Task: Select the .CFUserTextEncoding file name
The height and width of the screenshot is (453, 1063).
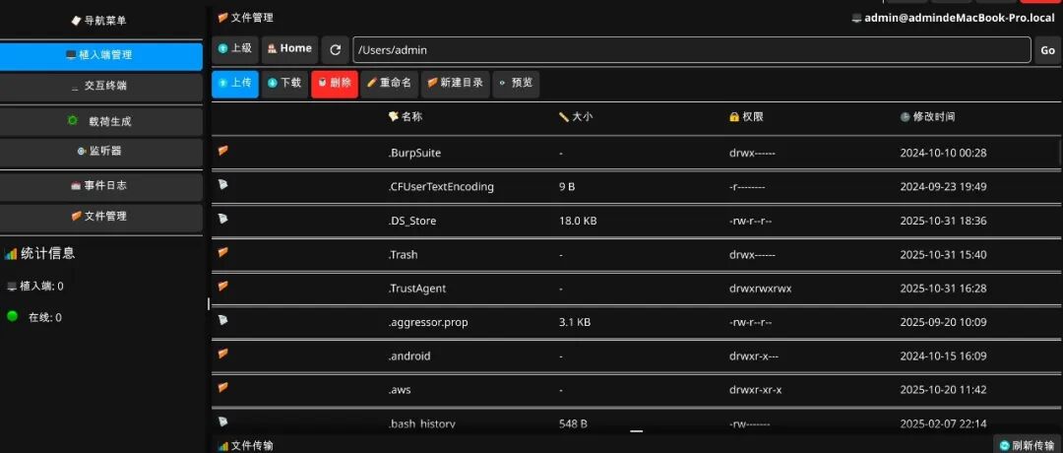Action: [441, 187]
